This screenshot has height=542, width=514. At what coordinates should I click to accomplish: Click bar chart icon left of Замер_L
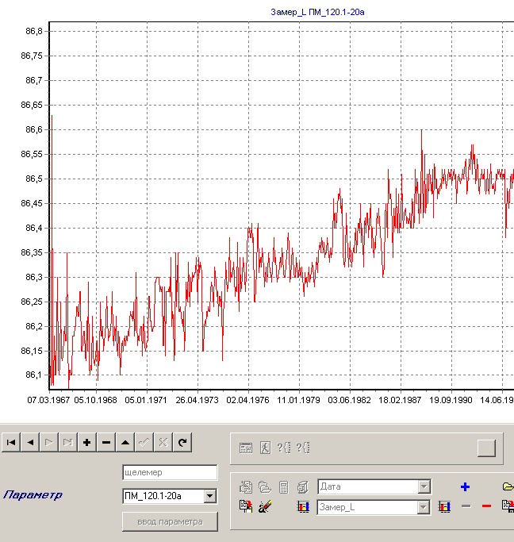point(303,507)
